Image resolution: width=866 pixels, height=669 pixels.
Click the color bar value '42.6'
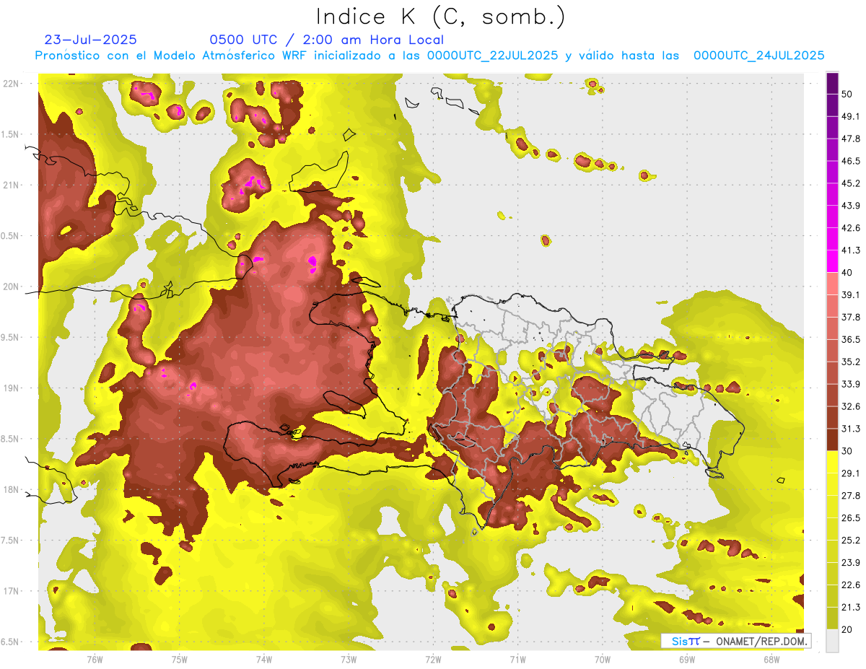click(x=851, y=228)
